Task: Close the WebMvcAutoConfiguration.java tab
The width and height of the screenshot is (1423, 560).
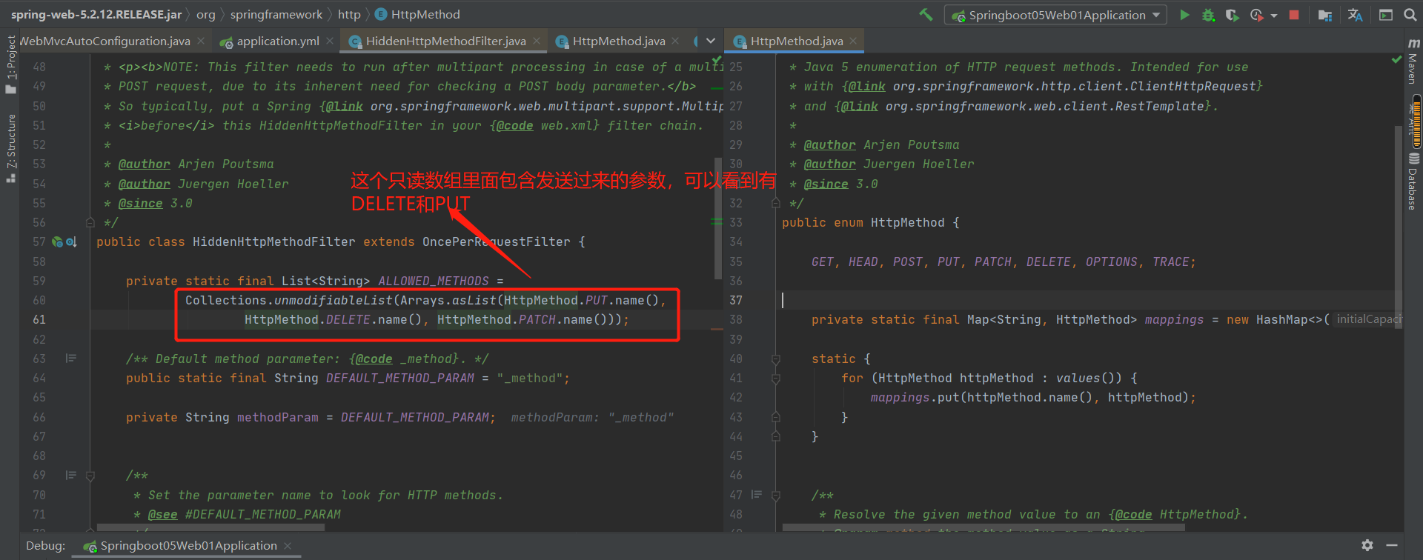Action: coord(201,41)
